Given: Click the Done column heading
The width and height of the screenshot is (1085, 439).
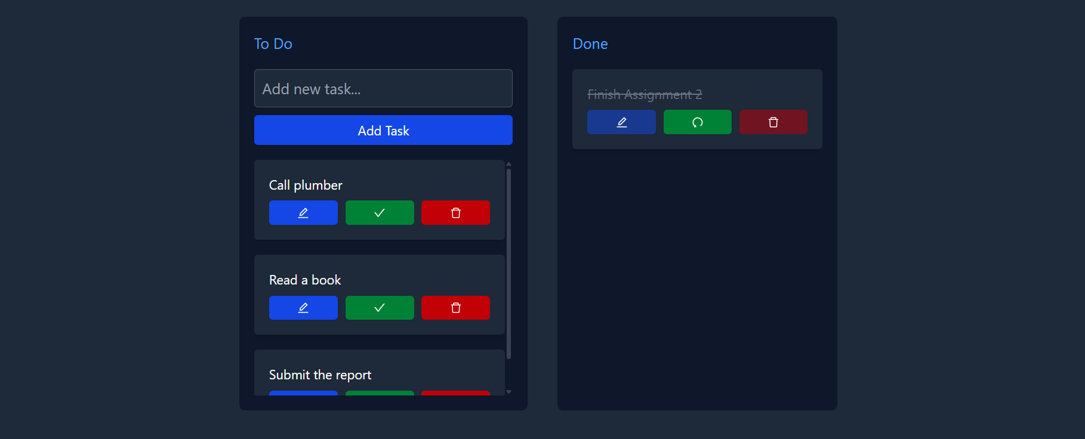Looking at the screenshot, I should click(x=590, y=44).
